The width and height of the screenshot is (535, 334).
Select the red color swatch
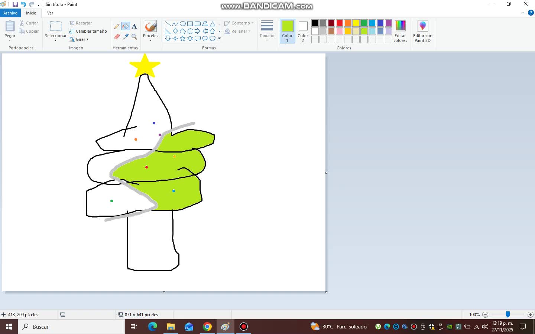click(339, 23)
